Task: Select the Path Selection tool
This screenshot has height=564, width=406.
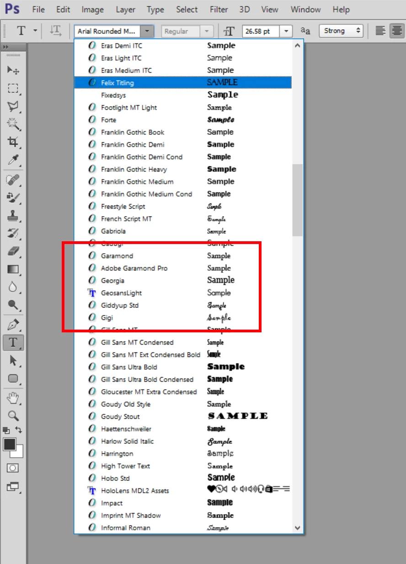Action: click(x=13, y=361)
